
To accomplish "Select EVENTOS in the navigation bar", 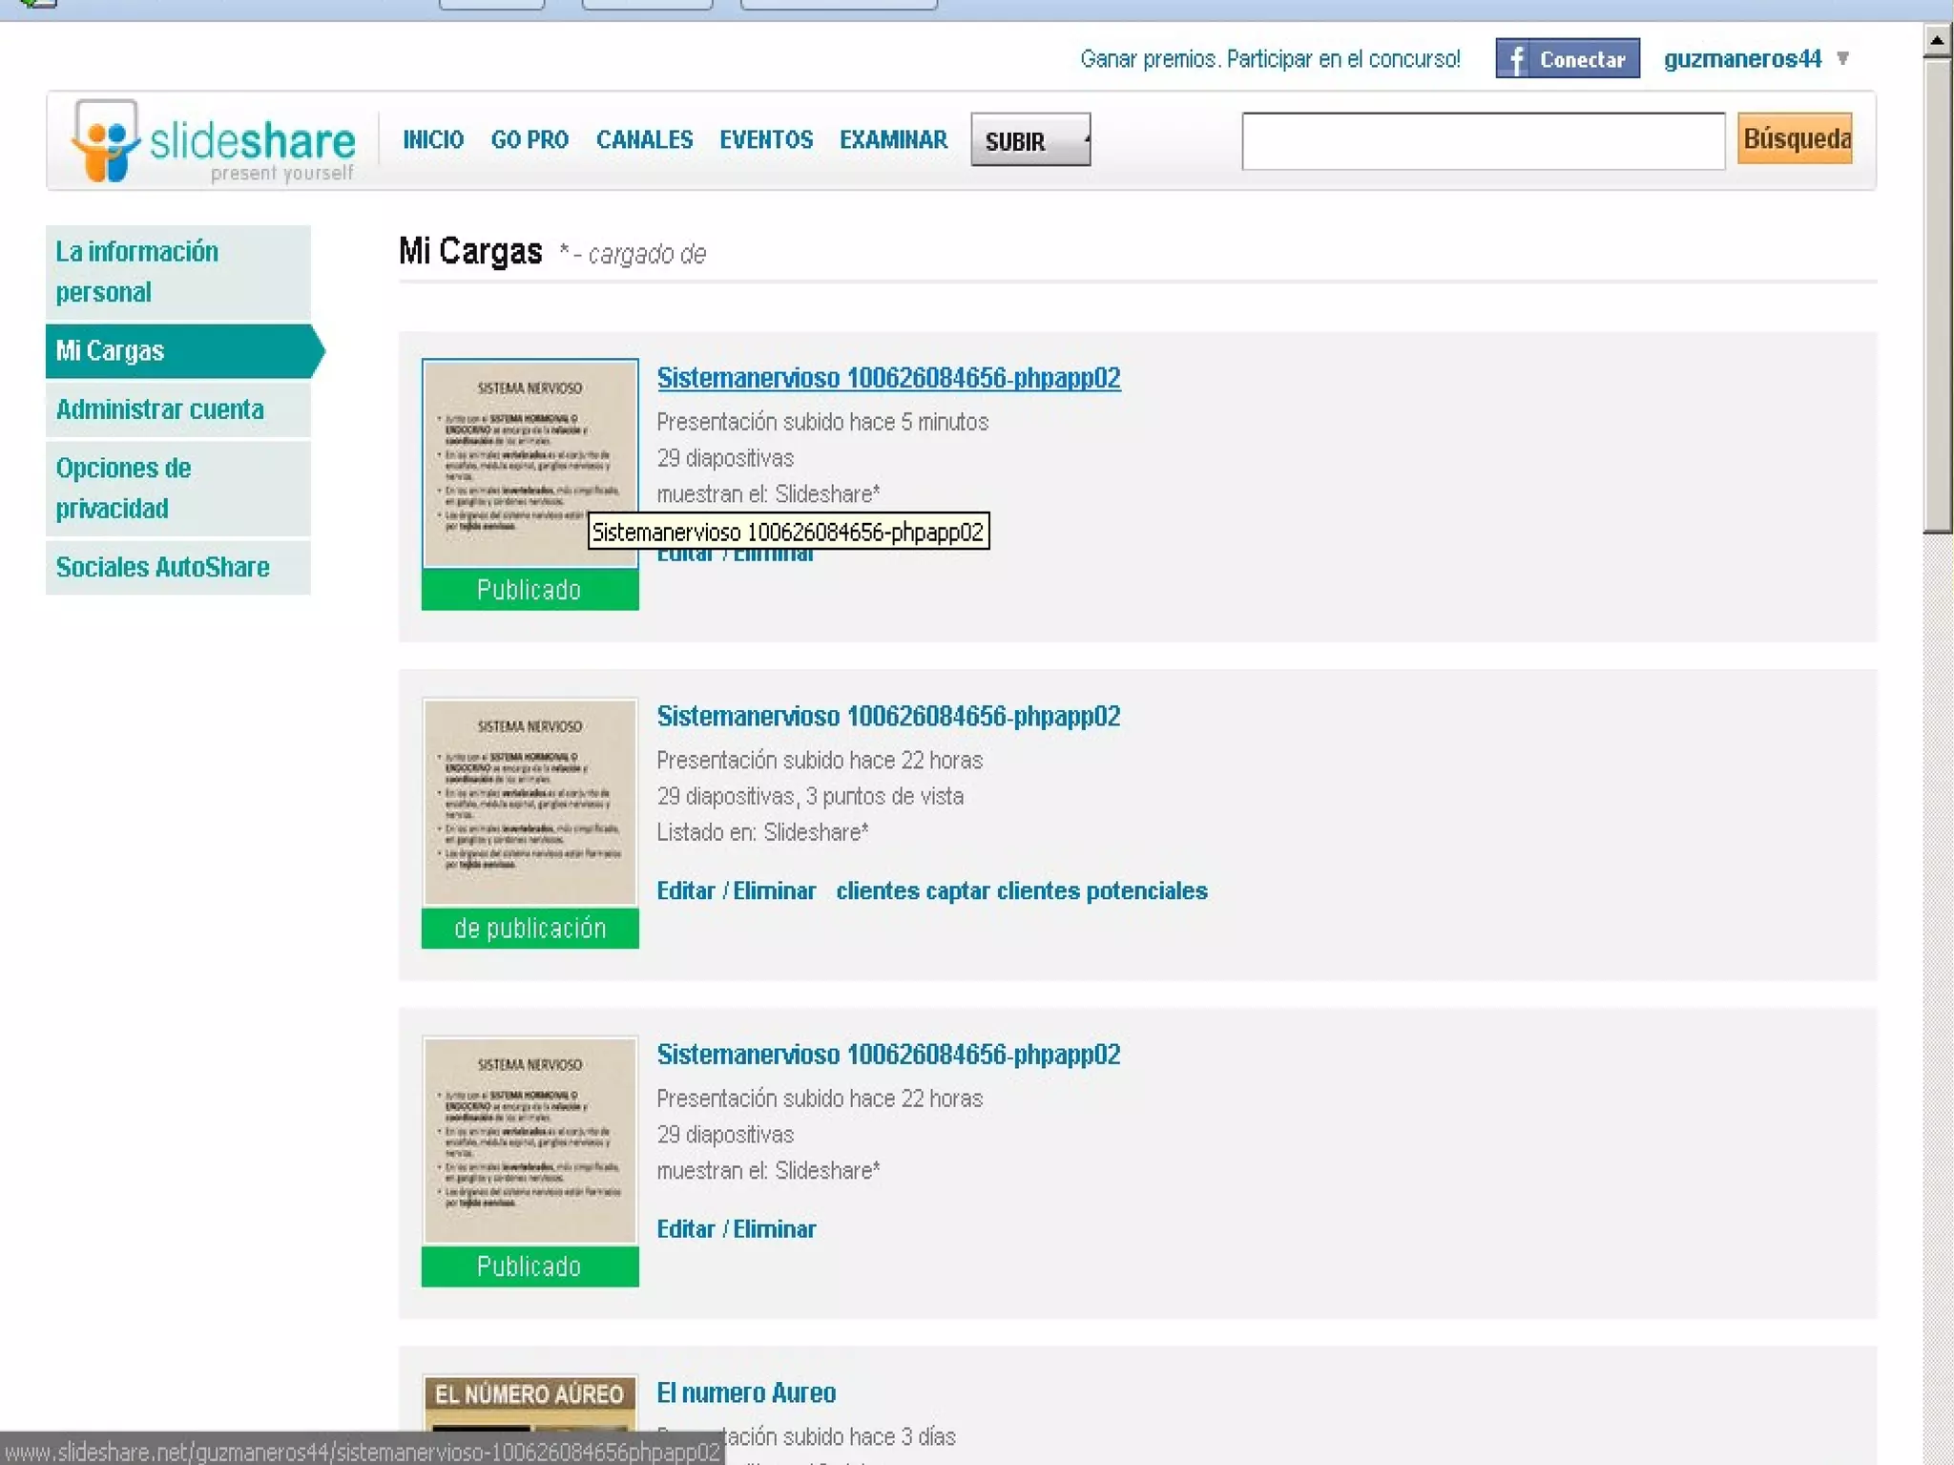I will [765, 140].
